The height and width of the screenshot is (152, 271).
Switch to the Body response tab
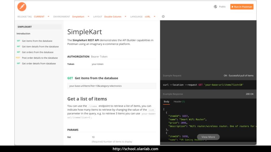[x=167, y=102]
